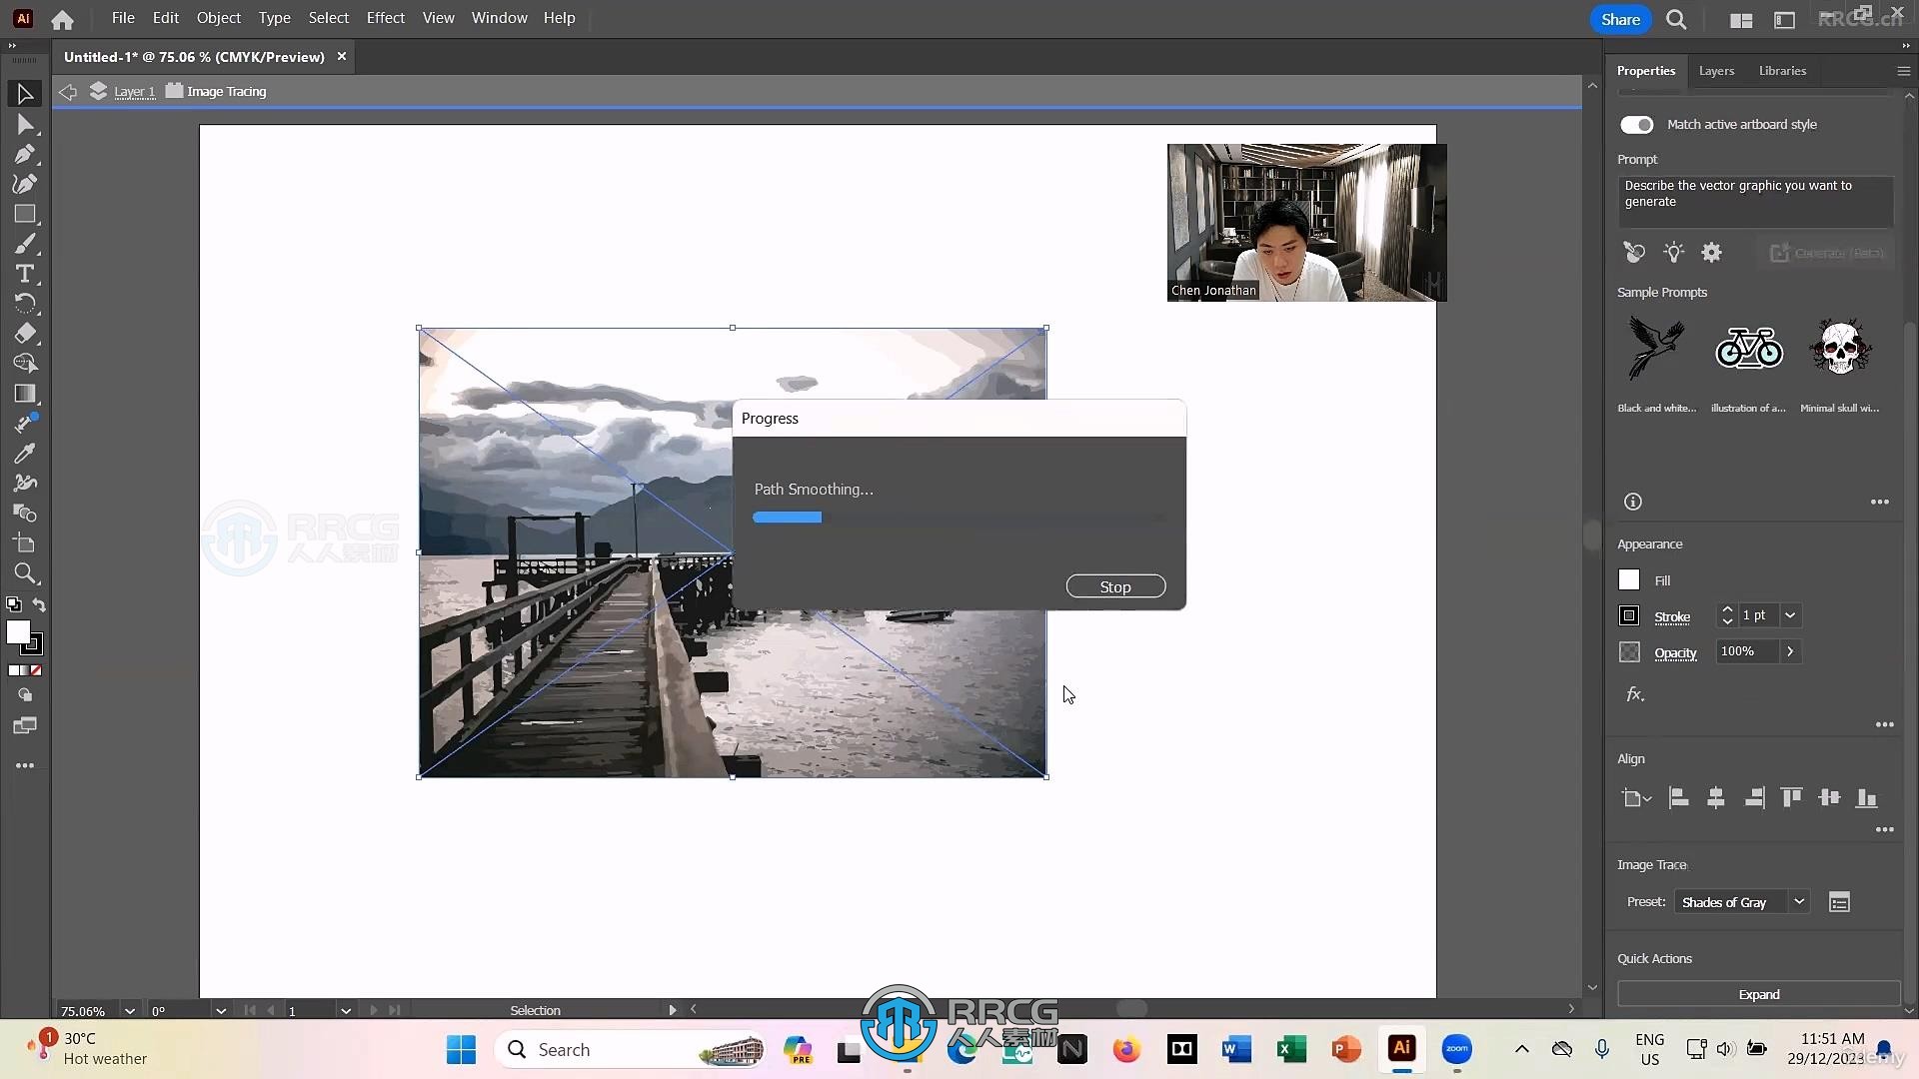Open the Effect menu
The height and width of the screenshot is (1079, 1919).
coord(385,18)
